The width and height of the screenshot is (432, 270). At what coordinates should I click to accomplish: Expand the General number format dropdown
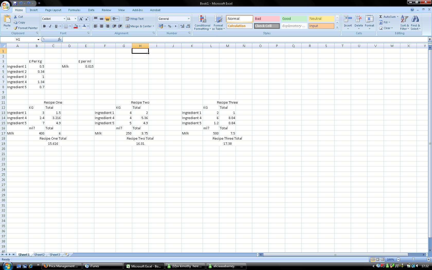tap(189, 19)
